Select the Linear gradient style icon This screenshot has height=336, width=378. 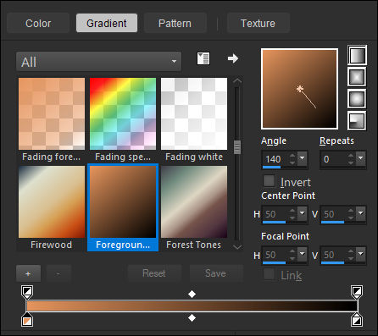(357, 55)
